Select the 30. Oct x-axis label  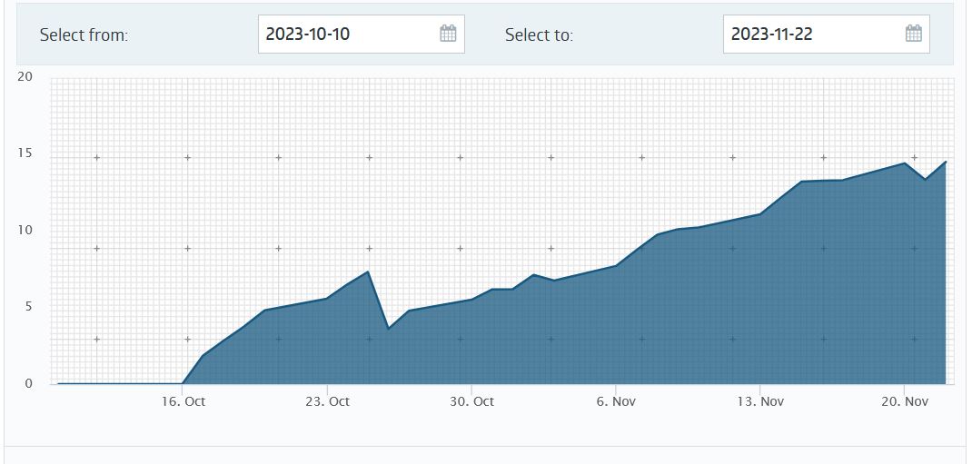[x=471, y=401]
